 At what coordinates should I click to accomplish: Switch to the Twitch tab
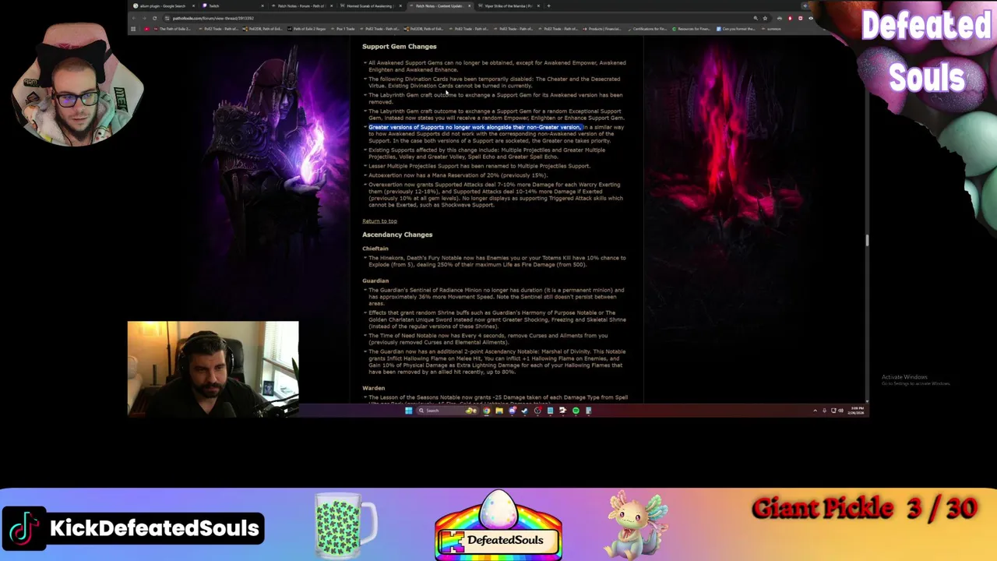click(232, 5)
